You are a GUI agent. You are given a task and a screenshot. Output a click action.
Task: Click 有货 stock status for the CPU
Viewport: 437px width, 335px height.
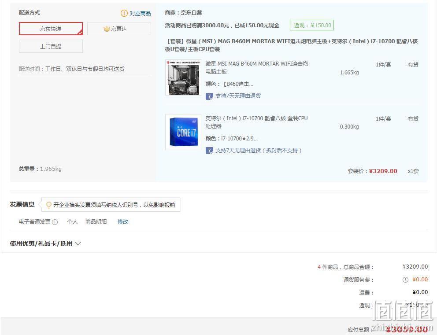click(413, 118)
